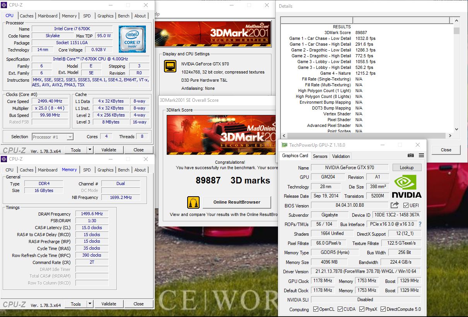Screen dimensions: 468x317
Task: Click bottom CPU-Z window title icon
Action: point(4,159)
